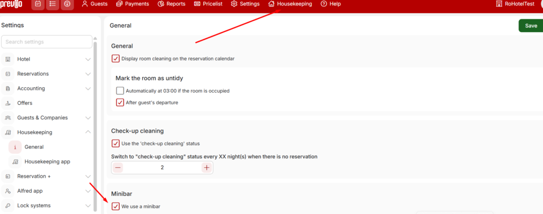Click the Previo logo
The width and height of the screenshot is (543, 214).
coord(11,4)
